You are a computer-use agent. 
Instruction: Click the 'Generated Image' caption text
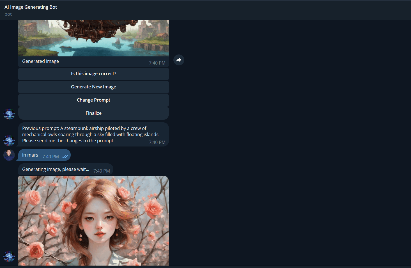point(40,61)
